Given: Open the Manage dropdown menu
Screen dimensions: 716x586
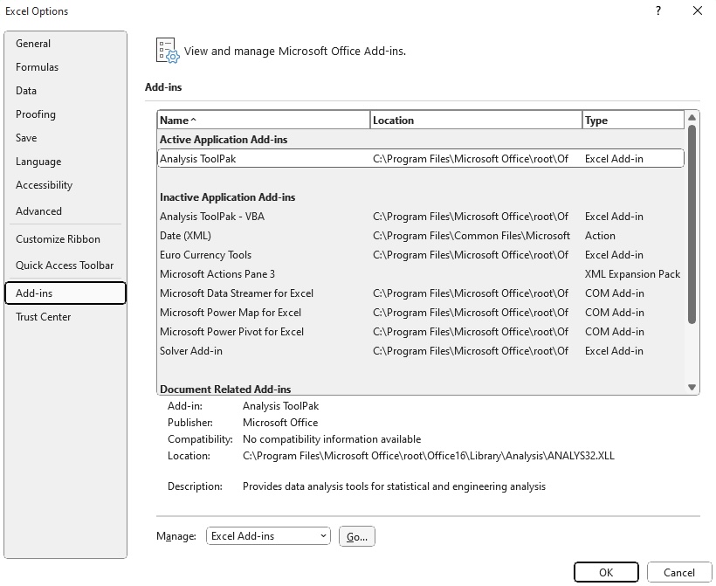Looking at the screenshot, I should coord(268,535).
